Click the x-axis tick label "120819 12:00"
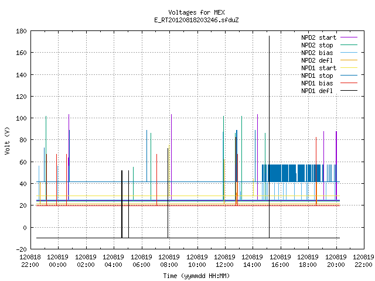The height and width of the screenshot is (281, 375). (x=224, y=261)
